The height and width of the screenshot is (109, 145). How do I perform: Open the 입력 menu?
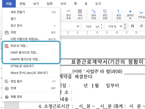[x=49, y=4]
